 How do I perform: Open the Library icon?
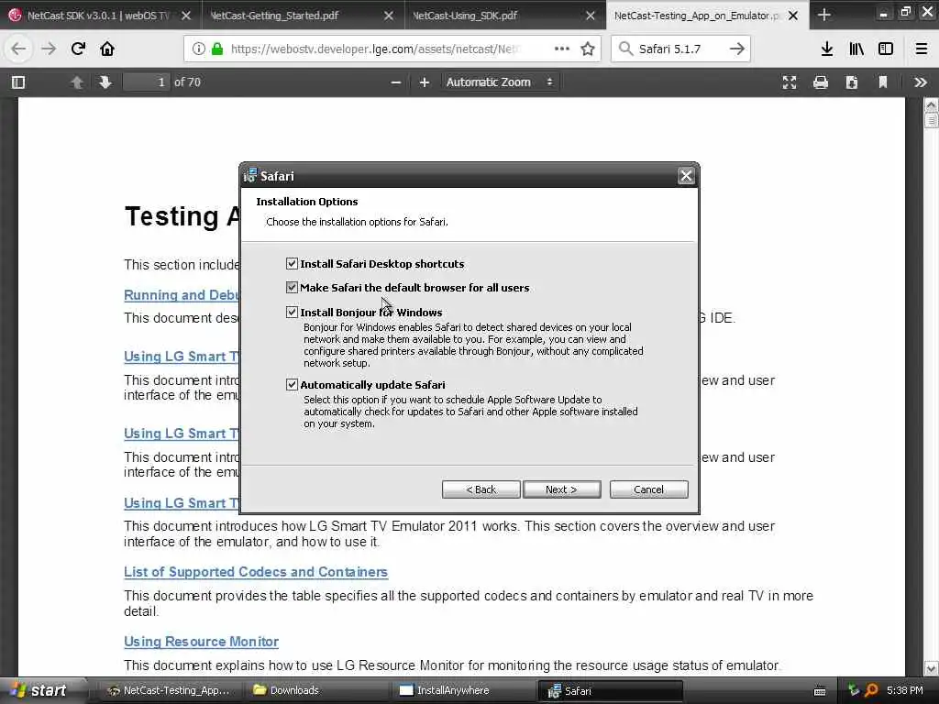point(856,49)
